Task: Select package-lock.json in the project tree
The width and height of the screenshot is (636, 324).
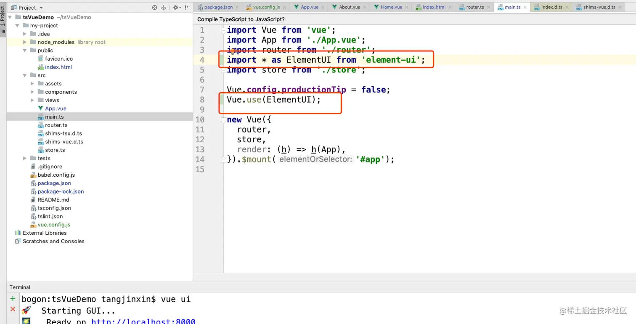Action: click(x=61, y=191)
